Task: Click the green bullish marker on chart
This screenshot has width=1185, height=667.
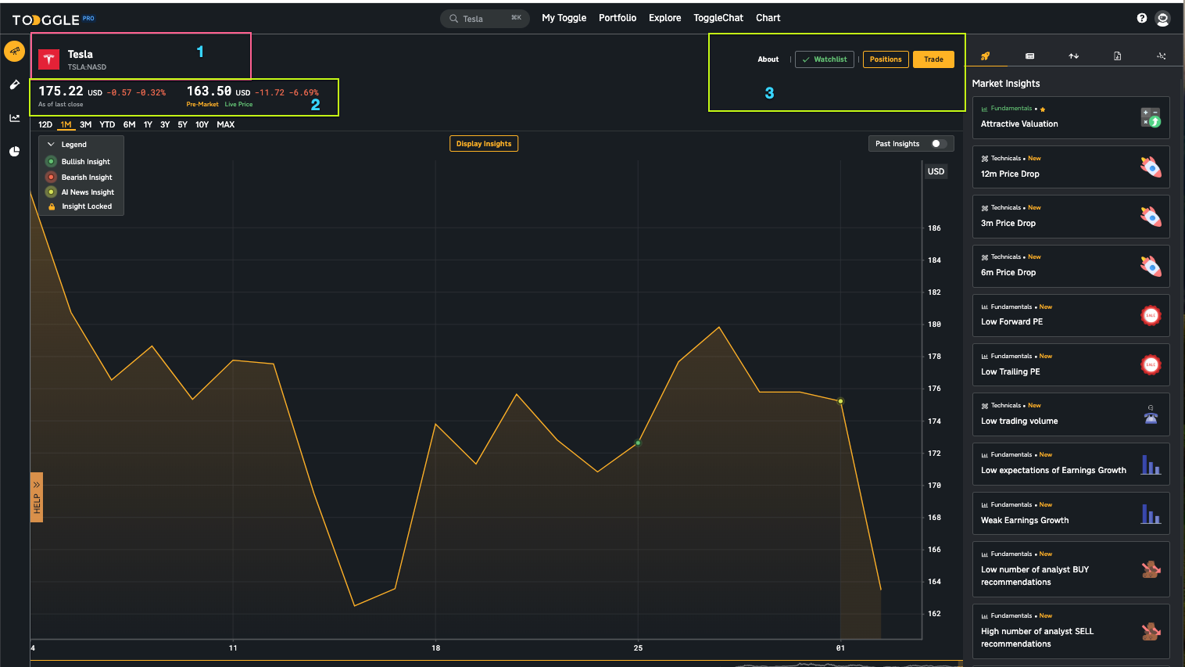Action: (638, 443)
